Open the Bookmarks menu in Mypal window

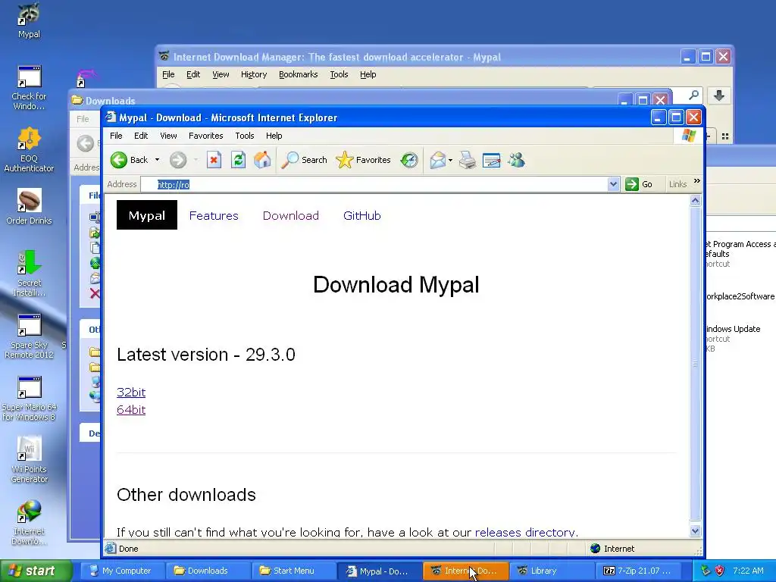click(x=299, y=74)
